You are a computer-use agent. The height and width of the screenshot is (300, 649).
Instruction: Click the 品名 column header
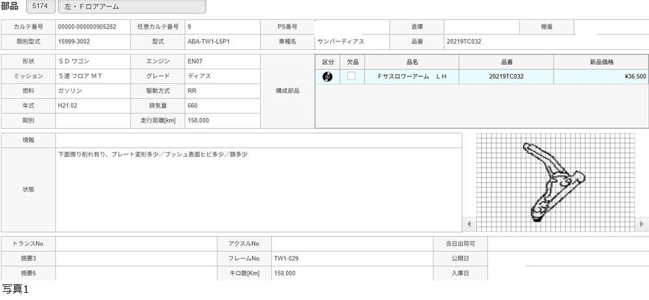pos(412,62)
